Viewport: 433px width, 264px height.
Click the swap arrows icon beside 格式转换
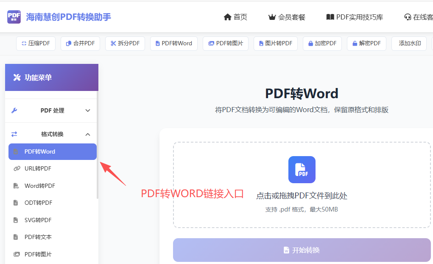14,134
